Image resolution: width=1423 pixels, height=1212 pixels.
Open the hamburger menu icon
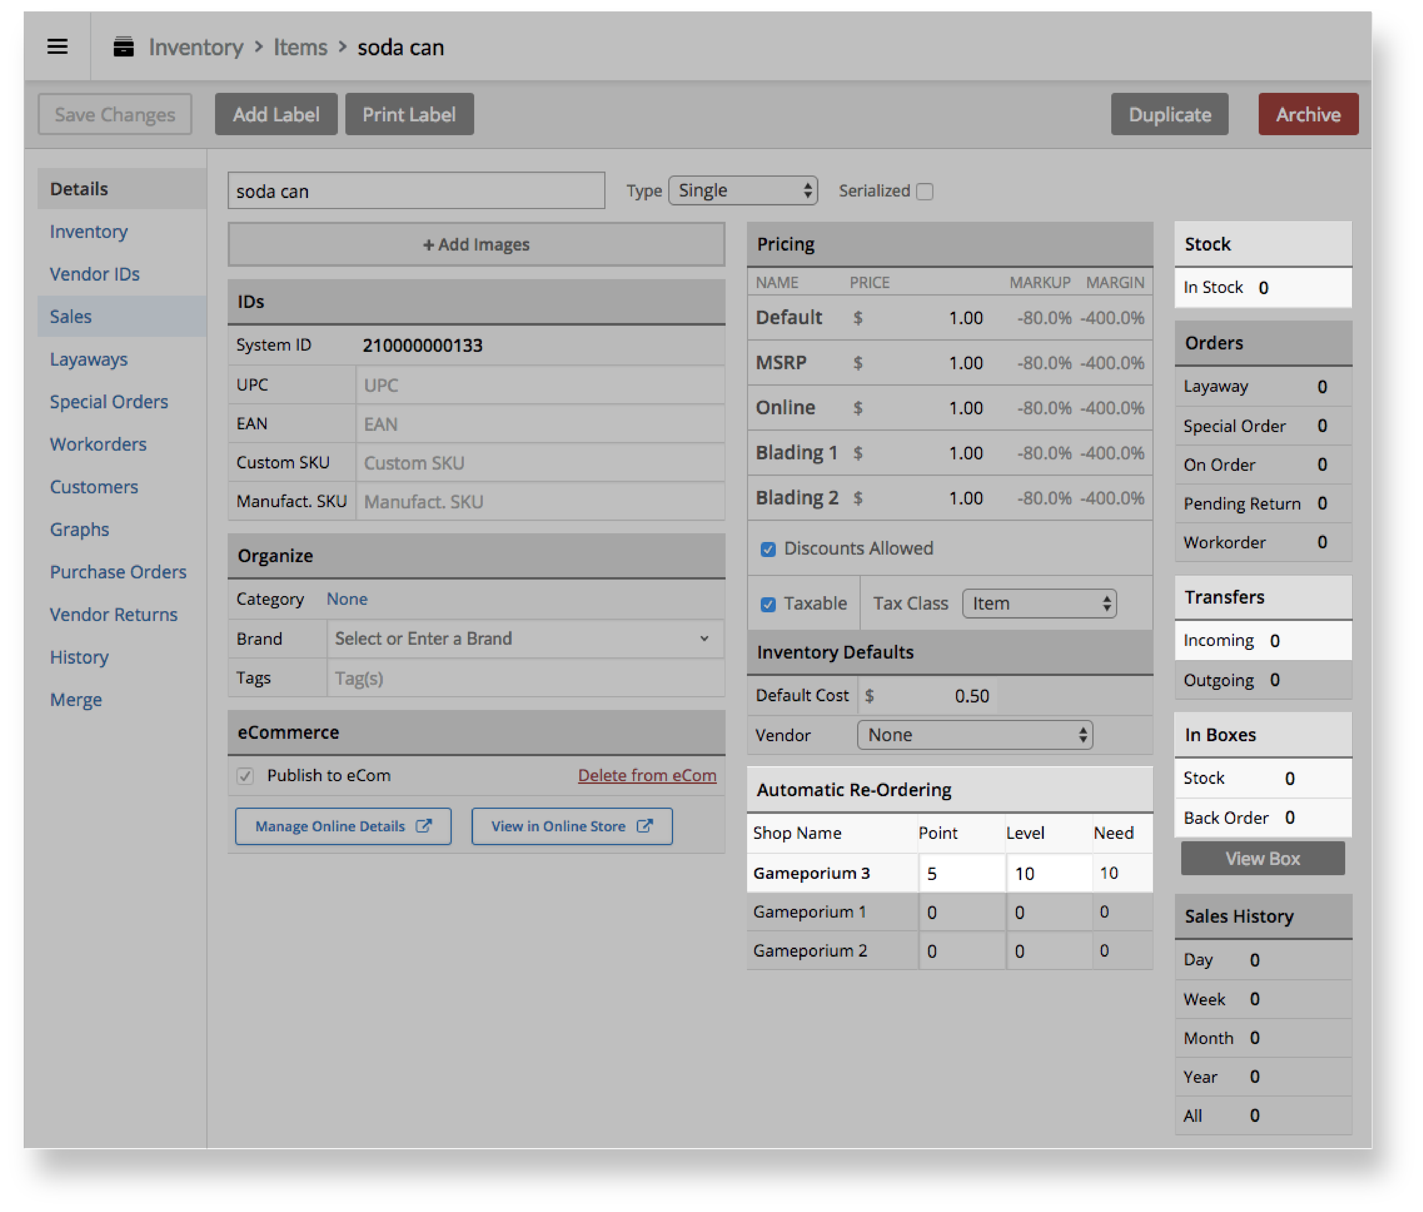coord(57,47)
